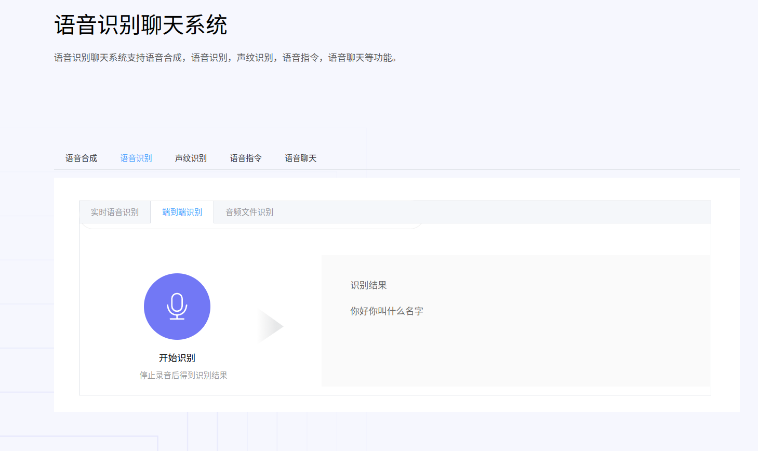Click the 识别结果 heading
Screen dimensions: 758x451
[368, 285]
